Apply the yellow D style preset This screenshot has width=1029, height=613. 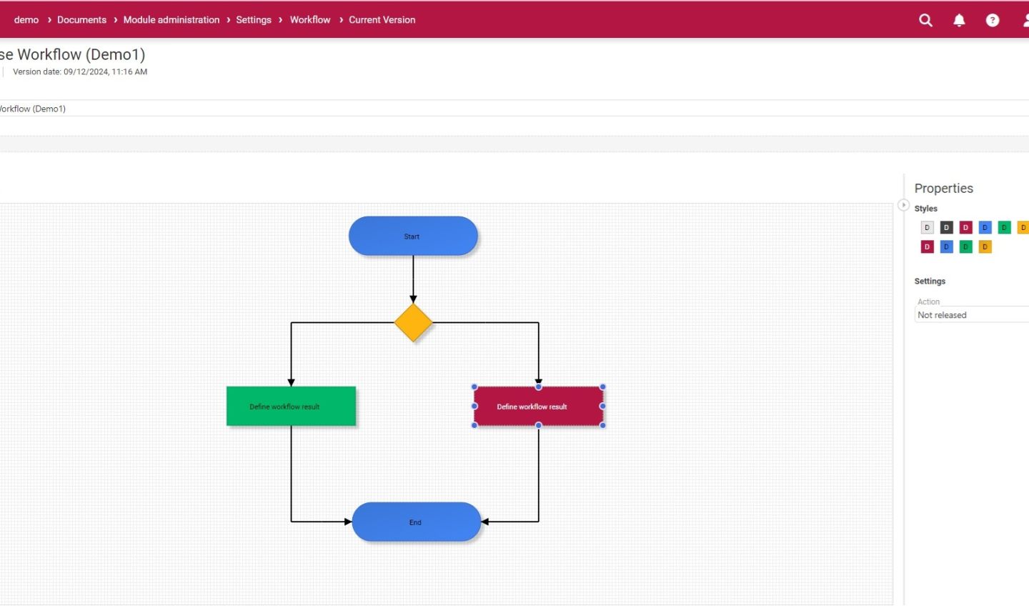coord(1023,226)
